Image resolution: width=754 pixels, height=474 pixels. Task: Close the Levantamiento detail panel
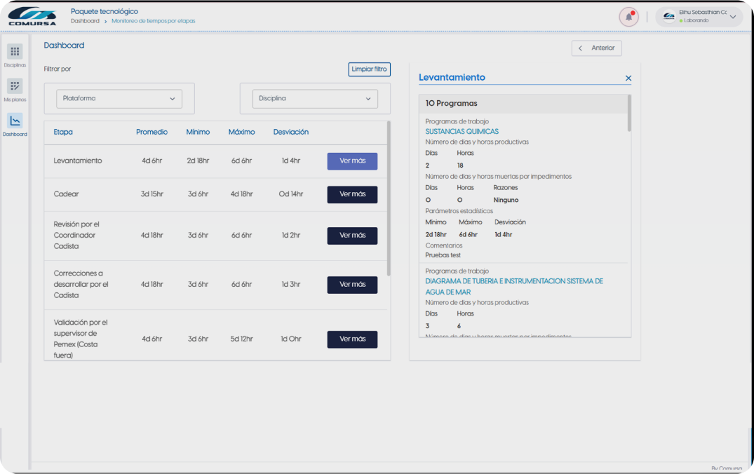(628, 78)
